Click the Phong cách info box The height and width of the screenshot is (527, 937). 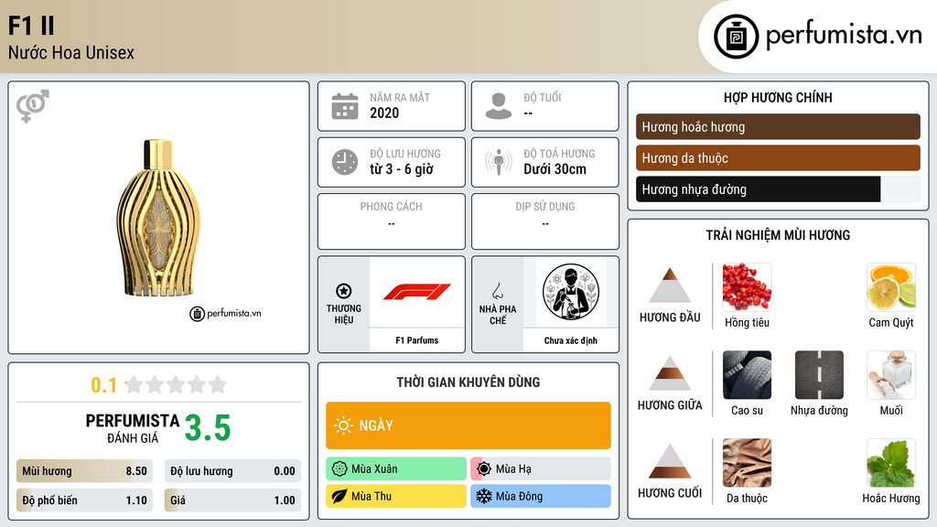(392, 221)
